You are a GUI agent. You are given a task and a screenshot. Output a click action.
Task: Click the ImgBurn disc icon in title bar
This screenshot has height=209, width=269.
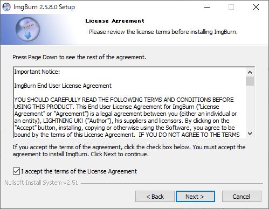[6, 7]
